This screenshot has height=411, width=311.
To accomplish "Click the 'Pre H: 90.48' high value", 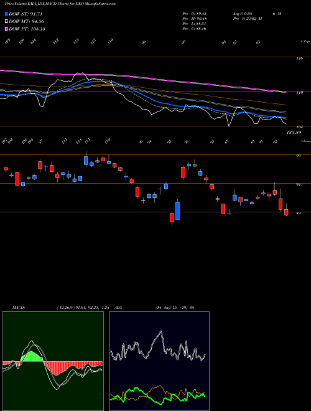I will tap(194, 19).
